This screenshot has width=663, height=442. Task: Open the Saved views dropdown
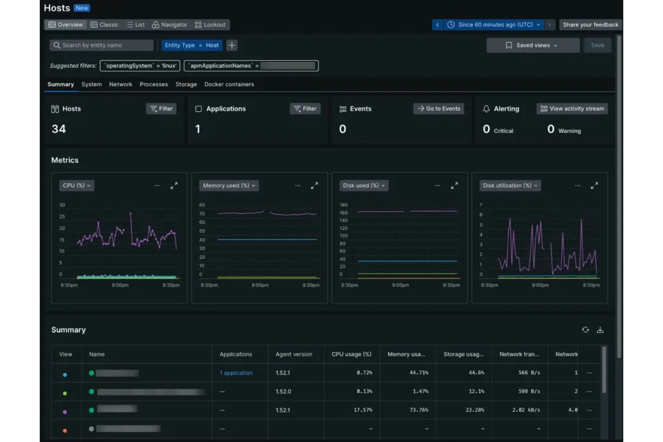[533, 45]
